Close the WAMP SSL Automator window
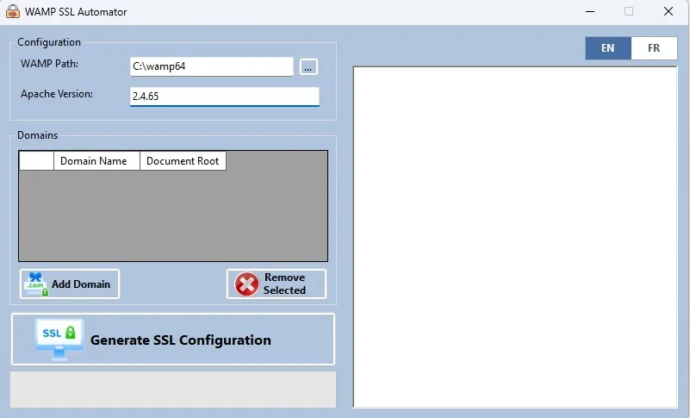This screenshot has height=418, width=690. point(668,11)
